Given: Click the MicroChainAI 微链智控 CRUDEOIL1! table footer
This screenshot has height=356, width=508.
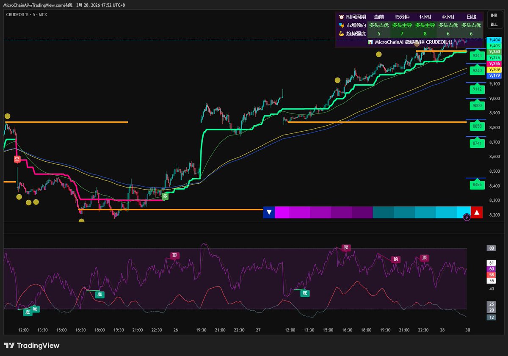Looking at the screenshot, I should (x=409, y=42).
